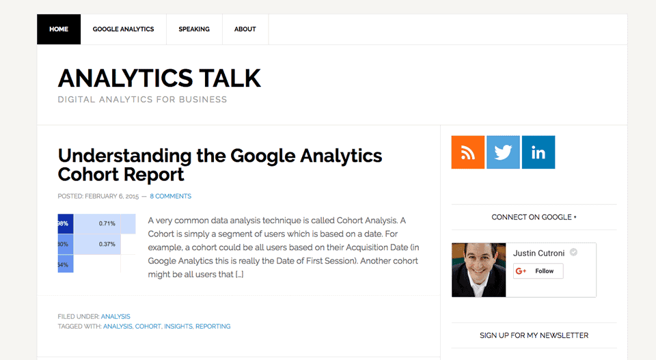Click the Cohort tag link

148,327
